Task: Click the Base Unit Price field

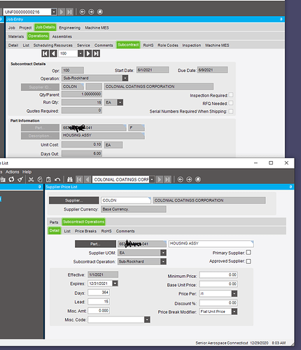Action: coord(218,284)
